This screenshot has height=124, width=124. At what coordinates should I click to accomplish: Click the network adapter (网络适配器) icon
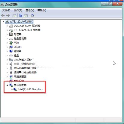[11, 77]
